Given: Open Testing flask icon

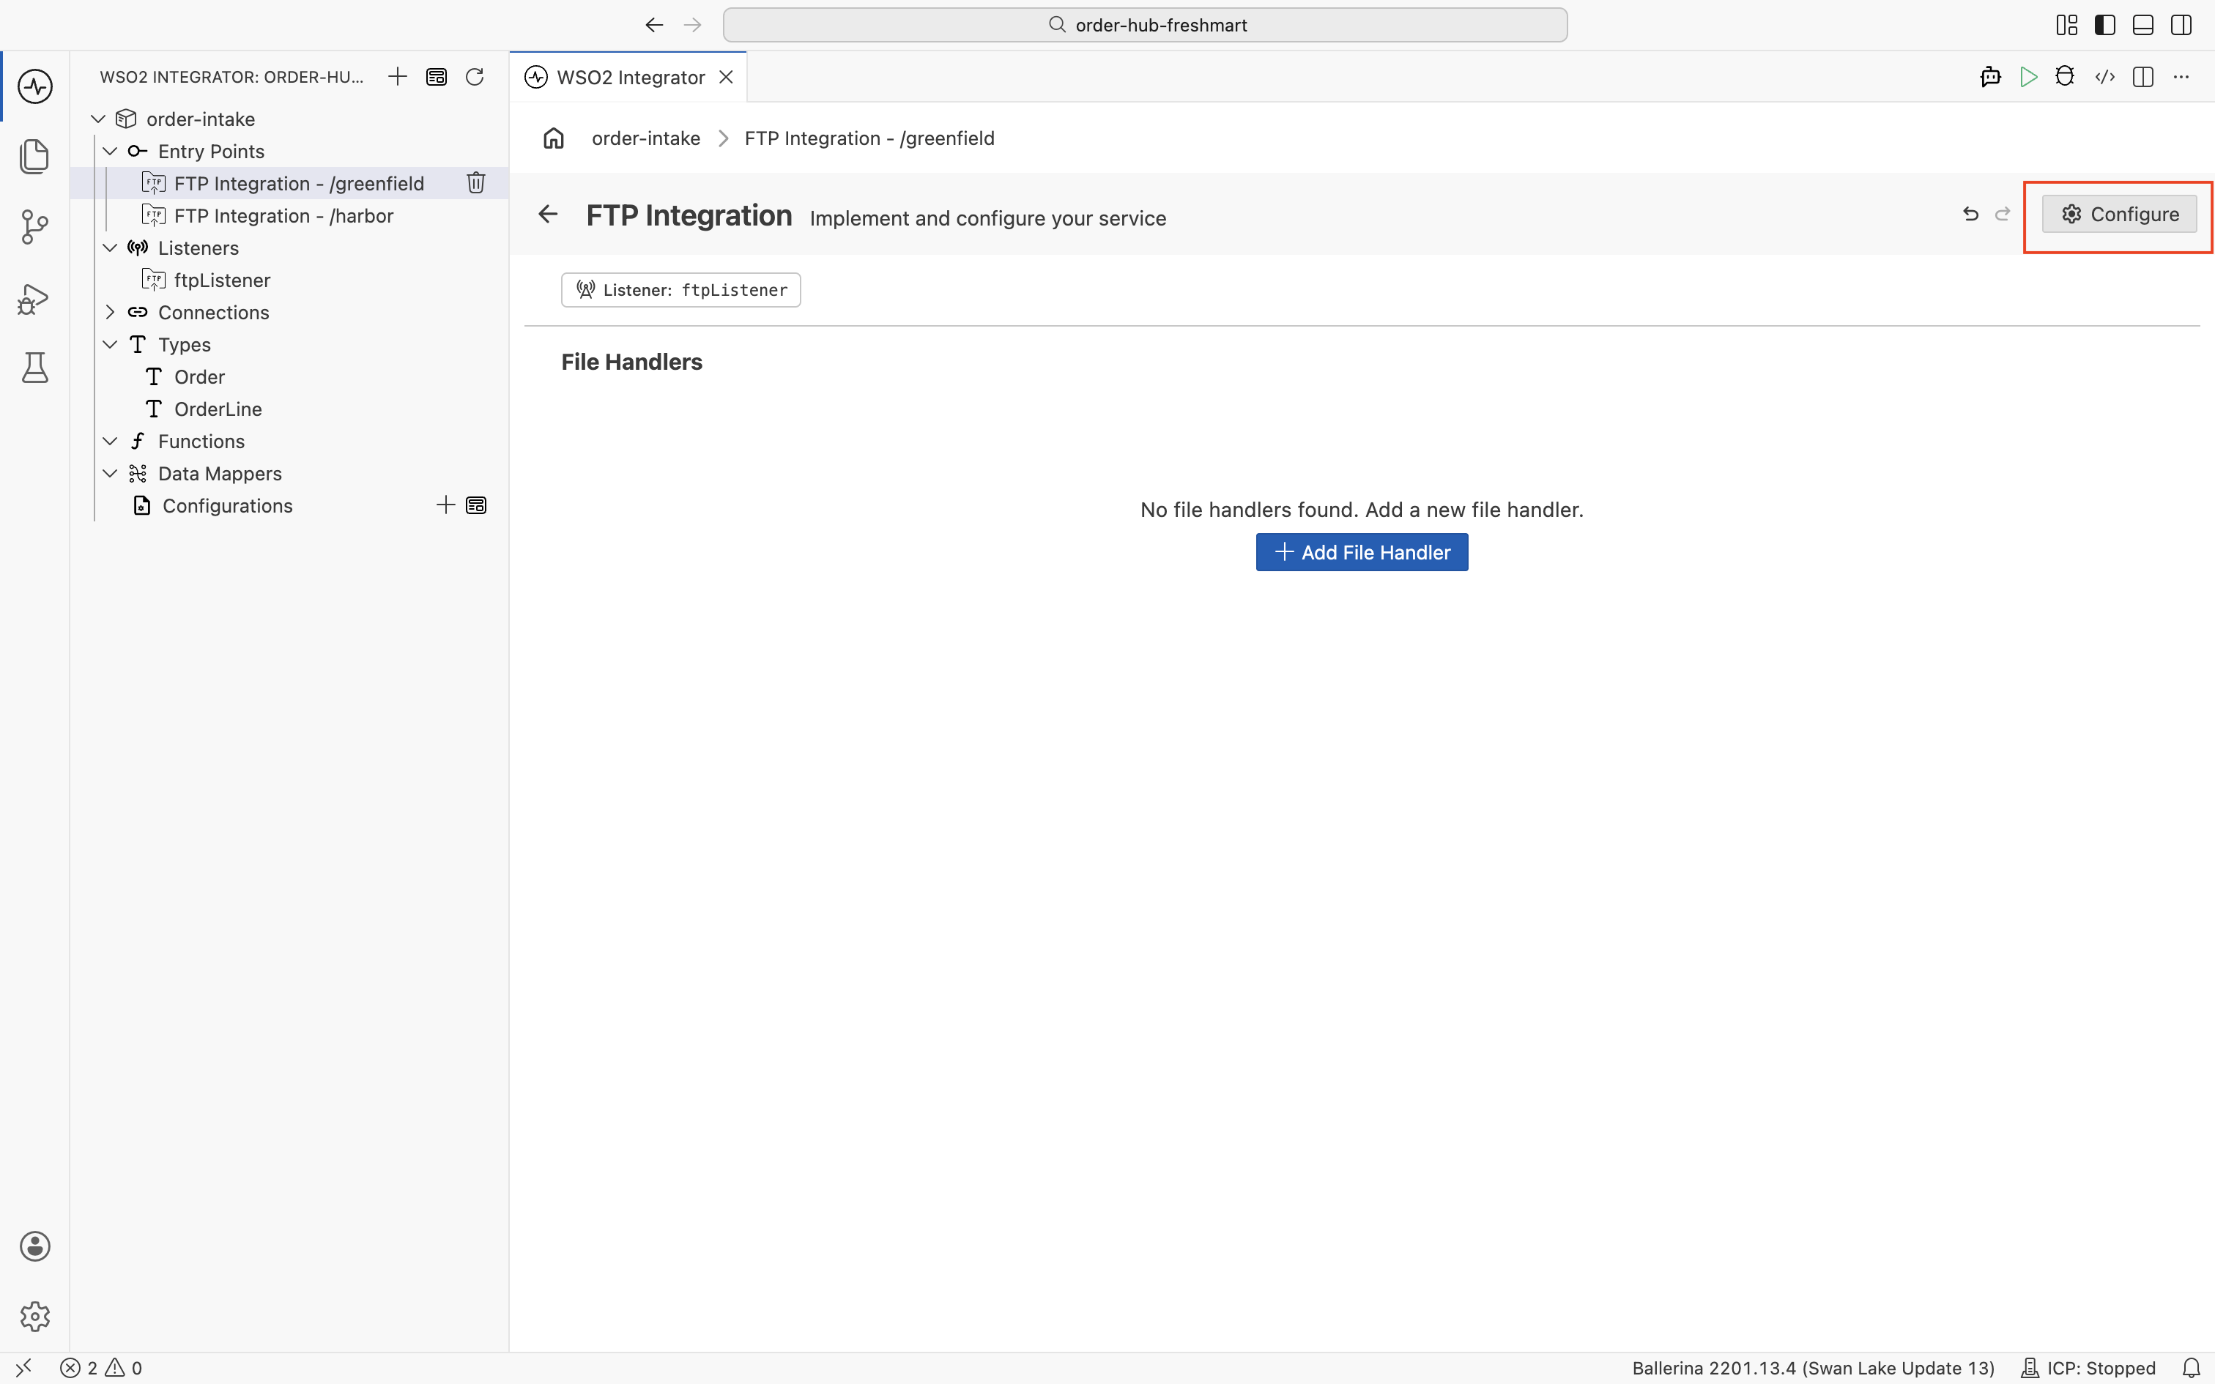Looking at the screenshot, I should click(x=34, y=368).
